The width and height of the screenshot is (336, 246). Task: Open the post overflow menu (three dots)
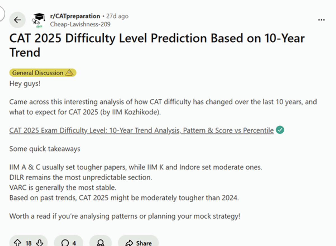click(321, 19)
